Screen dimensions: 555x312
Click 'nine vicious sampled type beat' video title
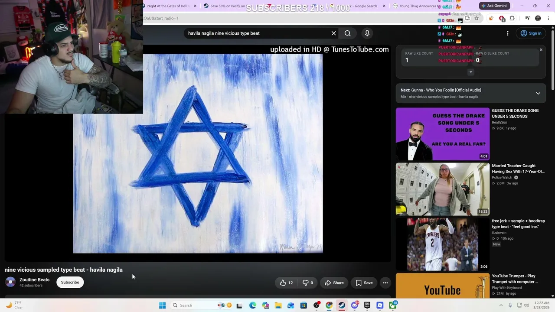(x=64, y=270)
